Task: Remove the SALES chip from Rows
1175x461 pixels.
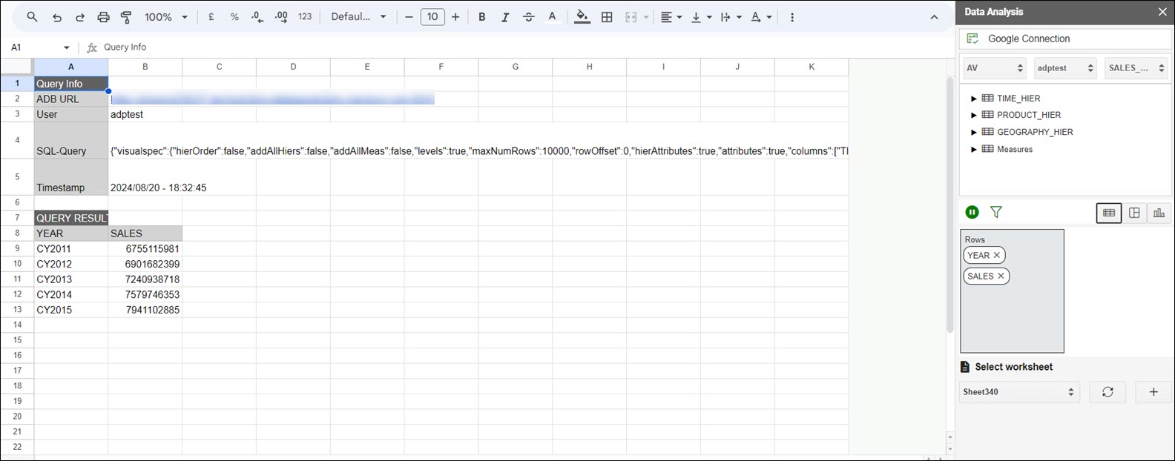Action: (1001, 276)
